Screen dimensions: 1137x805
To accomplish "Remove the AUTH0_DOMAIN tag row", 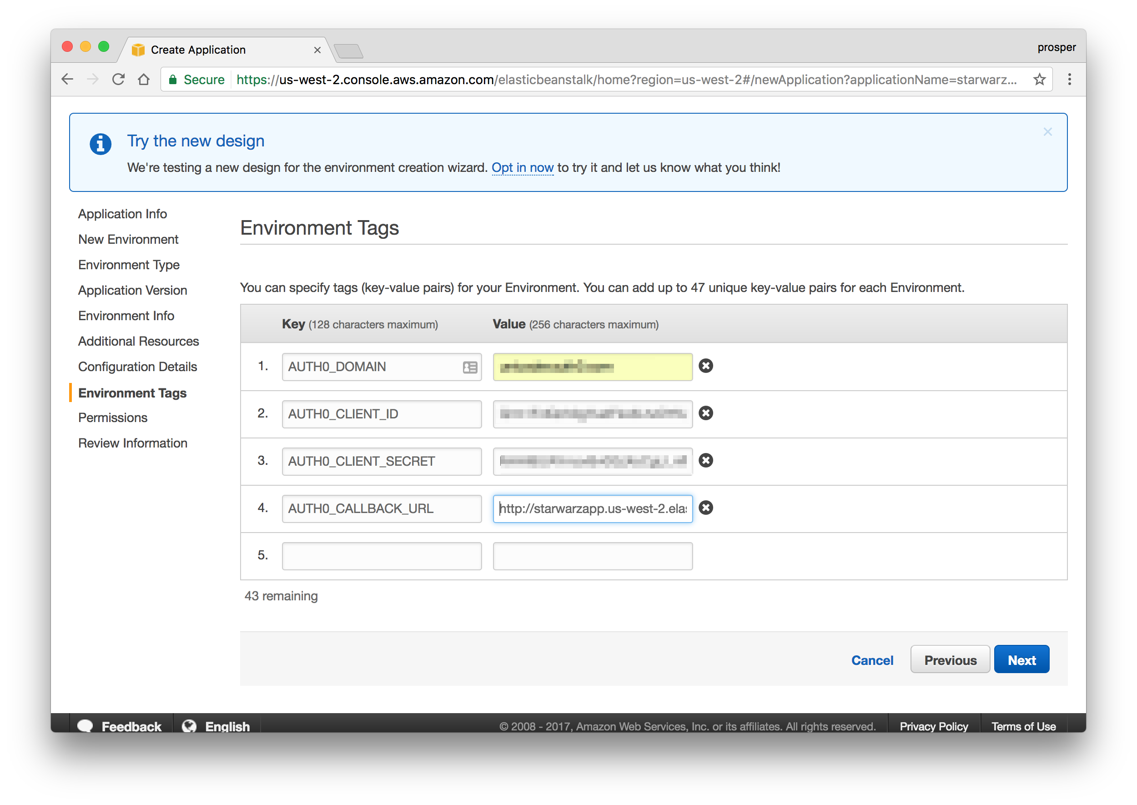I will [705, 366].
